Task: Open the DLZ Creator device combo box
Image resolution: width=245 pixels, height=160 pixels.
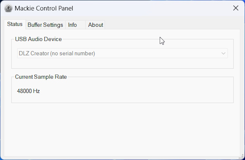Action: point(122,53)
